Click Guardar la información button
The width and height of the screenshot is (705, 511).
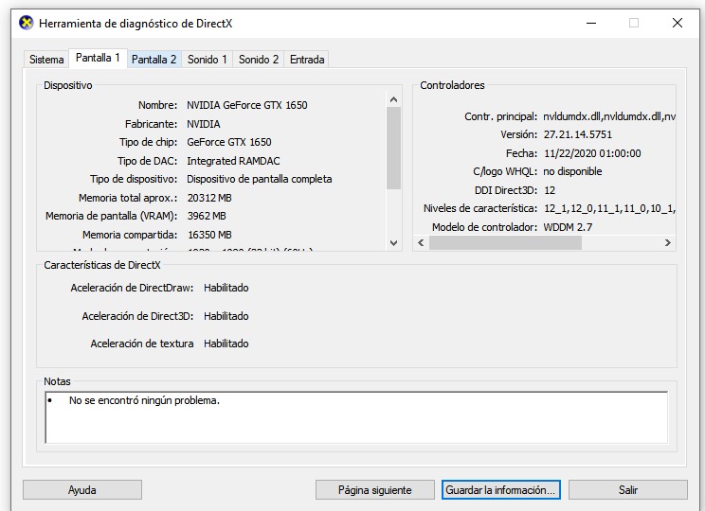[501, 490]
